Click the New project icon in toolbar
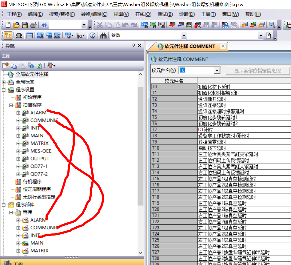Screen dimensions: 291x265 point(8,25)
